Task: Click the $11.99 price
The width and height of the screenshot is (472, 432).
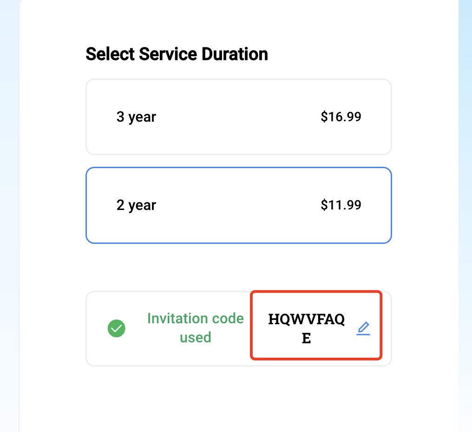Action: point(341,205)
